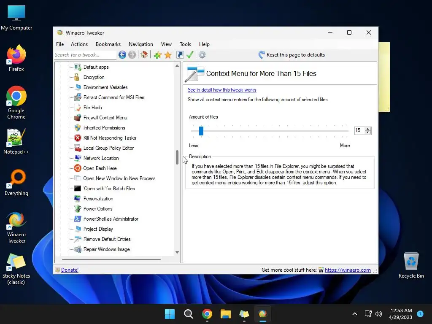Click the Open Bash Here Ubuntu icon
This screenshot has width=432, height=324.
[x=78, y=168]
